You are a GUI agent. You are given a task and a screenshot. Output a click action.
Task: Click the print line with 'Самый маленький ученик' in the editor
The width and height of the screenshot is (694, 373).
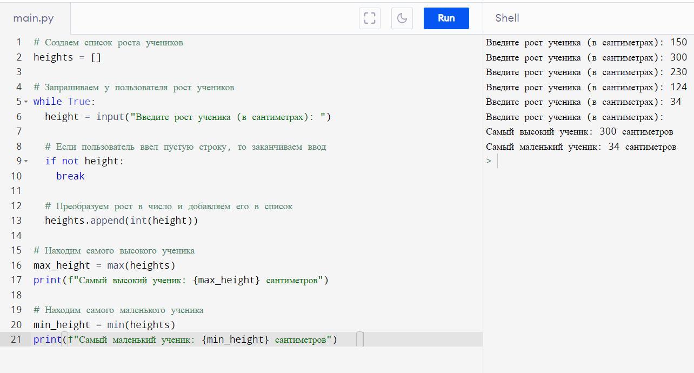185,339
